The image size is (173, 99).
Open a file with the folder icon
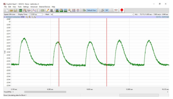click(11, 10)
